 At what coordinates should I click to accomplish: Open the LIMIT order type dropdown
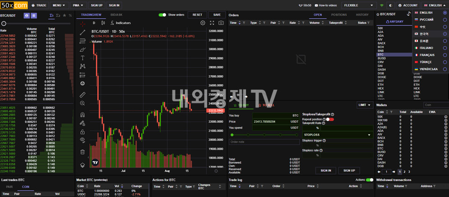(365, 105)
